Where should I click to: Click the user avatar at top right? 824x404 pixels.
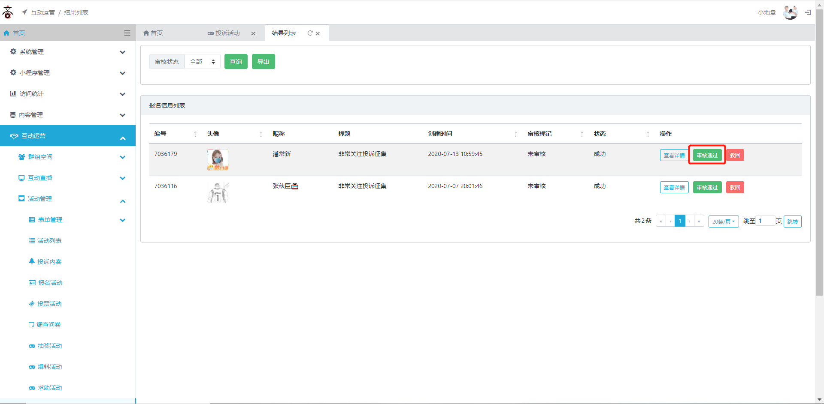(x=790, y=12)
